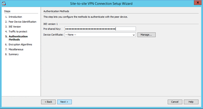Click the '-- None --' certificate combo box
203x109 pixels.
point(100,35)
